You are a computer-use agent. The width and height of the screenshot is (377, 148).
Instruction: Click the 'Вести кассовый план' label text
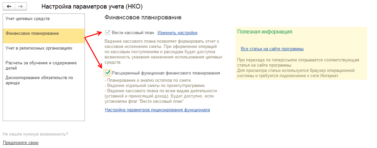[x=133, y=33]
